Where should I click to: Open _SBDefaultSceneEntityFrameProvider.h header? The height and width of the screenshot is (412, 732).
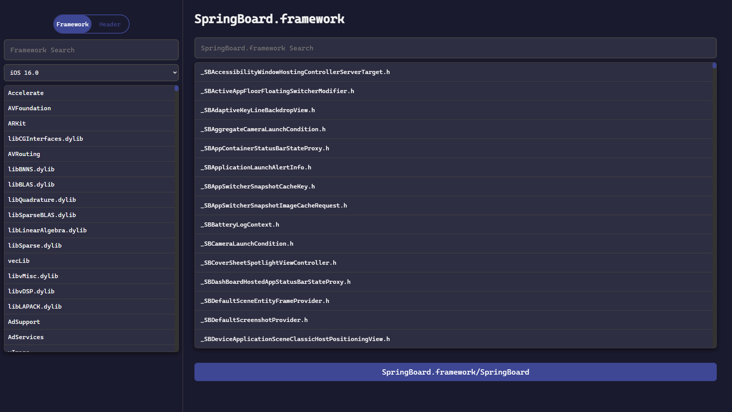click(x=453, y=301)
